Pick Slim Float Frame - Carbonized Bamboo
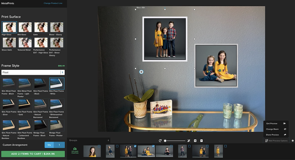Image resolution: width=295 pixels, height=160 pixels. tap(25, 125)
